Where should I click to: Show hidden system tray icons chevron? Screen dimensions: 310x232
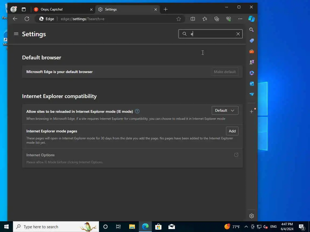(246, 227)
